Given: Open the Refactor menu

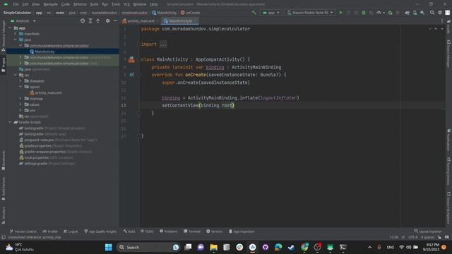Looking at the screenshot, I should pyautogui.click(x=80, y=4).
